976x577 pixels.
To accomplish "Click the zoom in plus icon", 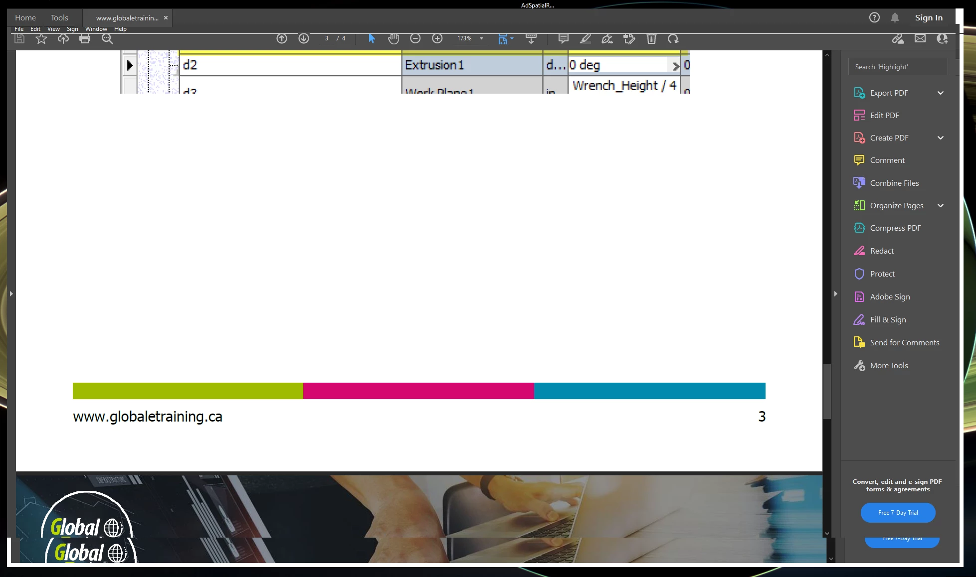I will 437,39.
